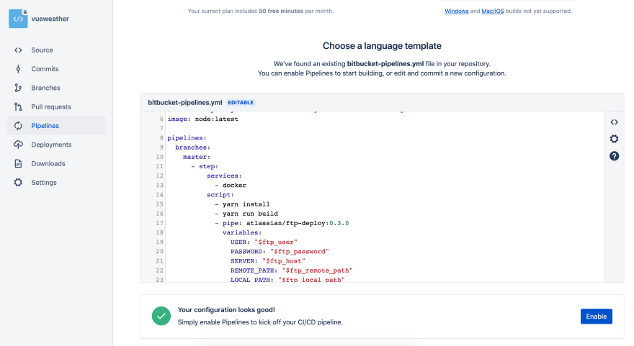Open the code brackets icon beside editor
The height and width of the screenshot is (346, 634).
click(x=614, y=122)
